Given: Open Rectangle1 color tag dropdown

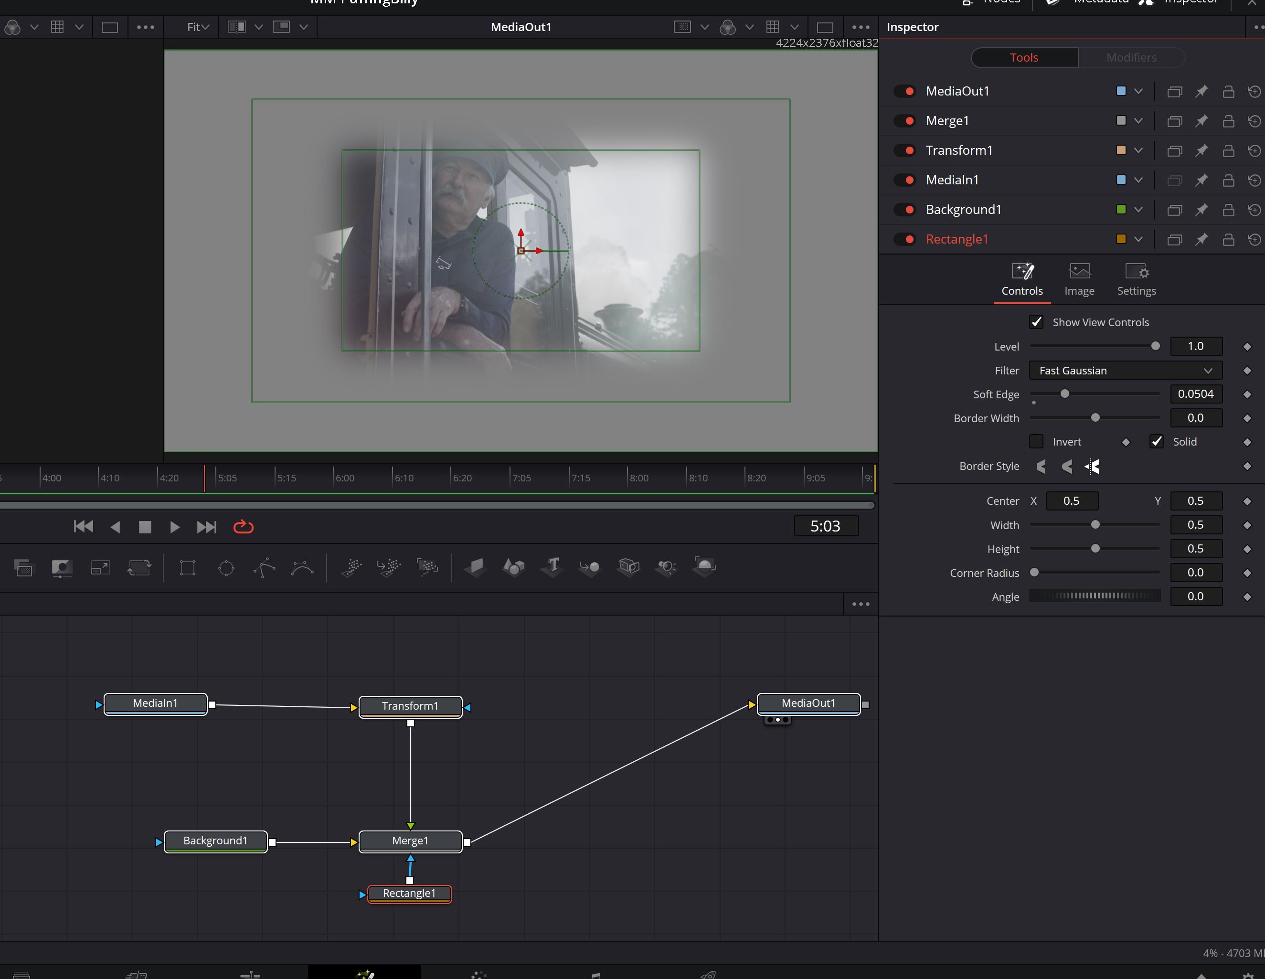Looking at the screenshot, I should coord(1138,239).
